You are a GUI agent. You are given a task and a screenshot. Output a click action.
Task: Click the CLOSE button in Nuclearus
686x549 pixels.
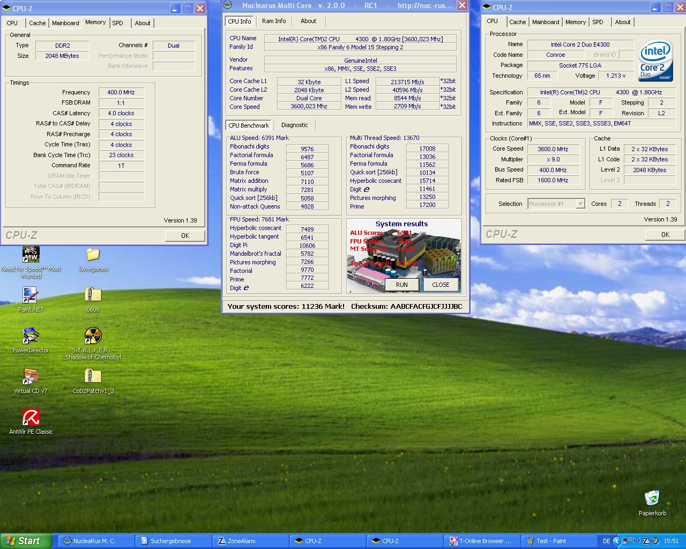click(x=441, y=285)
